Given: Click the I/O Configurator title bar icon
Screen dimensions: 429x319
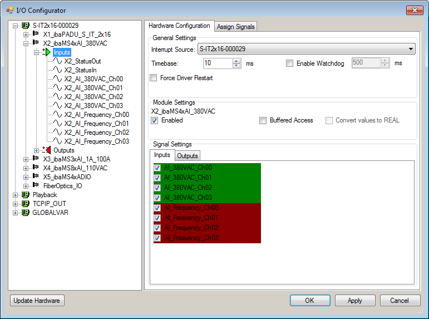Looking at the screenshot, I should click(10, 11).
